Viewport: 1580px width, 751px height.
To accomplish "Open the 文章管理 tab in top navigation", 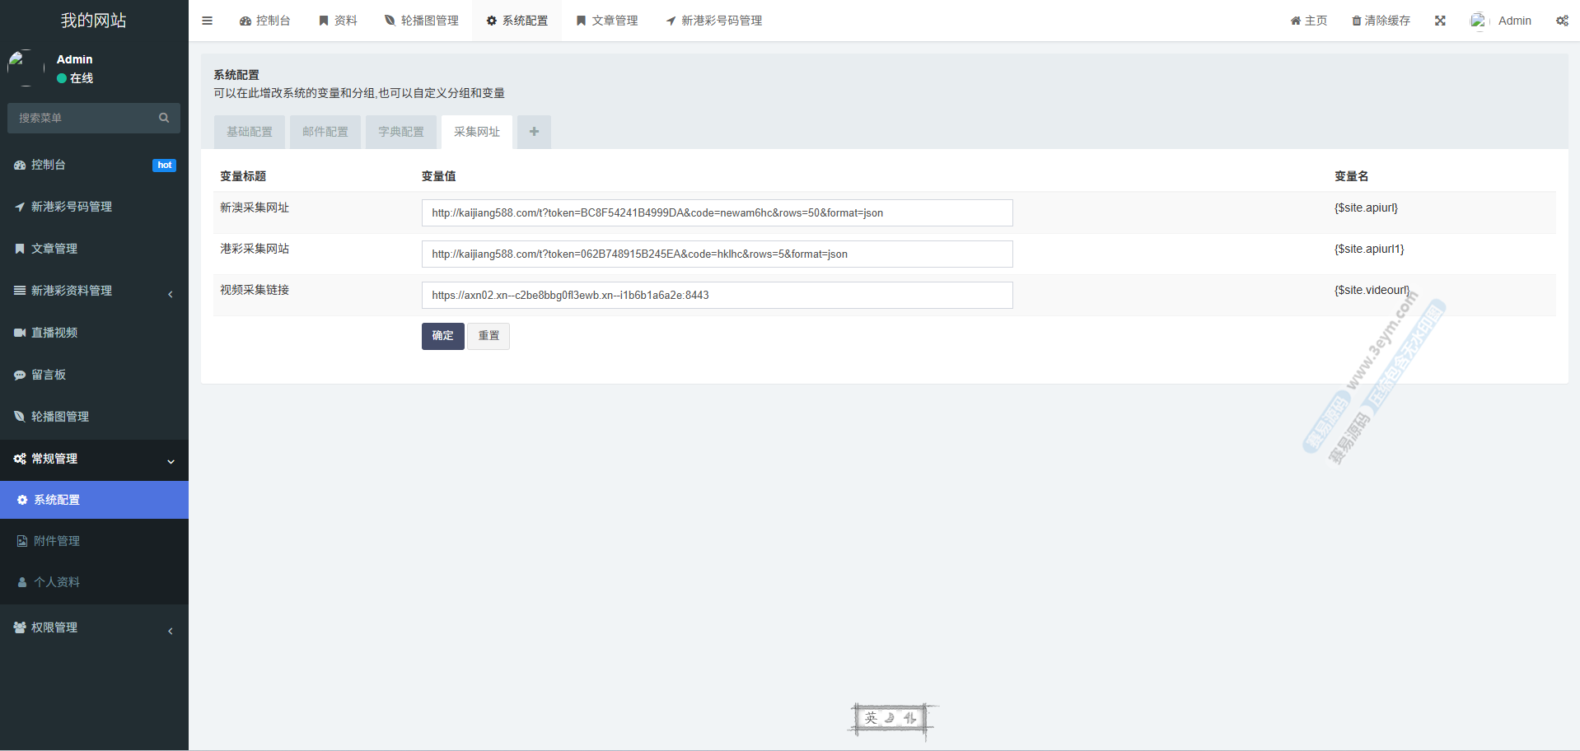I will point(607,21).
